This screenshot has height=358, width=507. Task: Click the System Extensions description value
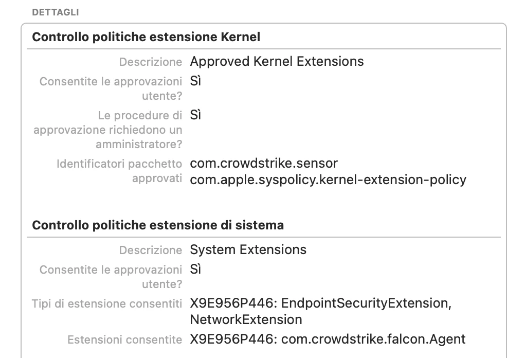point(248,250)
